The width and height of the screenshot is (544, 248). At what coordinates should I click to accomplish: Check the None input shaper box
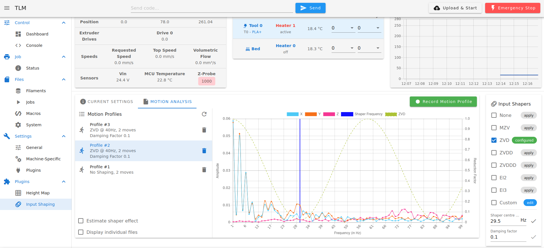click(x=494, y=115)
